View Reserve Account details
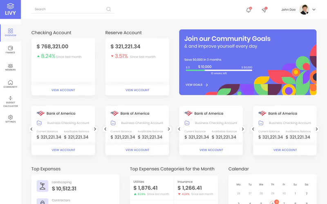 click(137, 90)
